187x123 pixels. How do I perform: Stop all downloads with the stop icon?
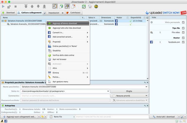(16, 6)
